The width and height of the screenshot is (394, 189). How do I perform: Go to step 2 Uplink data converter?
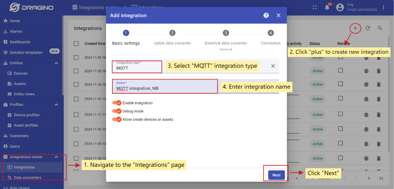click(172, 38)
